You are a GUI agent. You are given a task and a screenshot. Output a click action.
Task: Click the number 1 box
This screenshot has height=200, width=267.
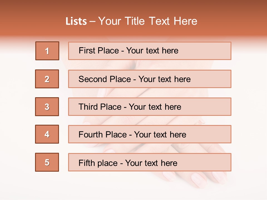pyautogui.click(x=47, y=51)
